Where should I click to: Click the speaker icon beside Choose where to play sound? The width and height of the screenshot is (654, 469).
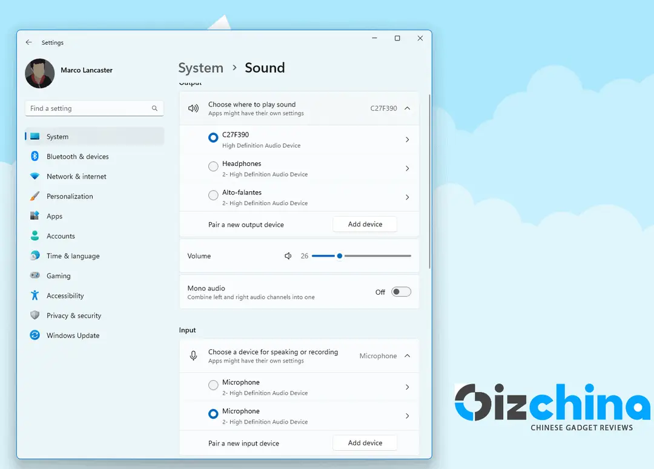tap(194, 108)
